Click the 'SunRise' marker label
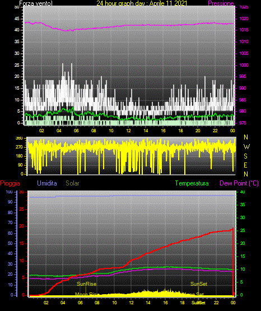Image resolution: width=261 pixels, height=311 pixels. [87, 284]
